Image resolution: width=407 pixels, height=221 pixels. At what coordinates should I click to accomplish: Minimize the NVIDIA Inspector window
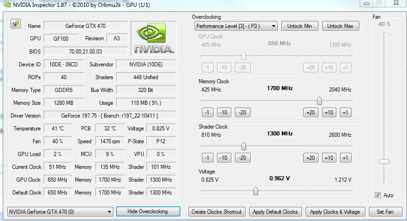(367, 3)
